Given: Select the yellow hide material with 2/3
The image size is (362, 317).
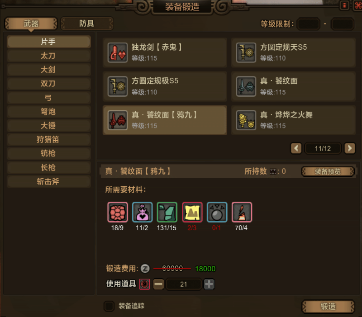Looking at the screenshot, I should (x=192, y=212).
